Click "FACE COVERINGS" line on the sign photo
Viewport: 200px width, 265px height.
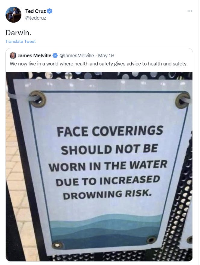[110, 132]
